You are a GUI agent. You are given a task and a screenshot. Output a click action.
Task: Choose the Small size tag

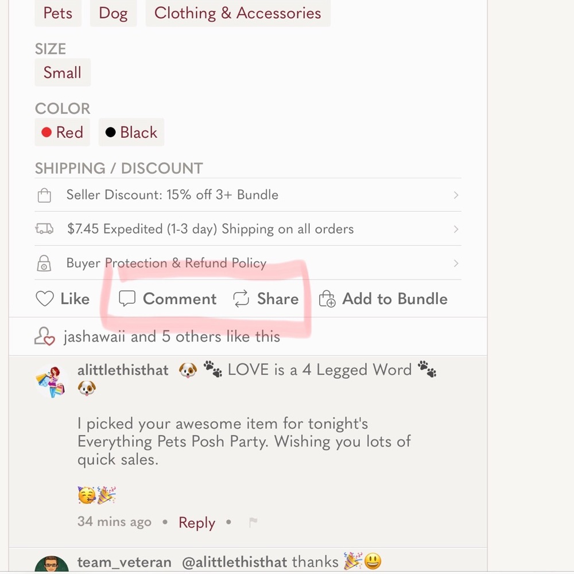click(x=63, y=72)
